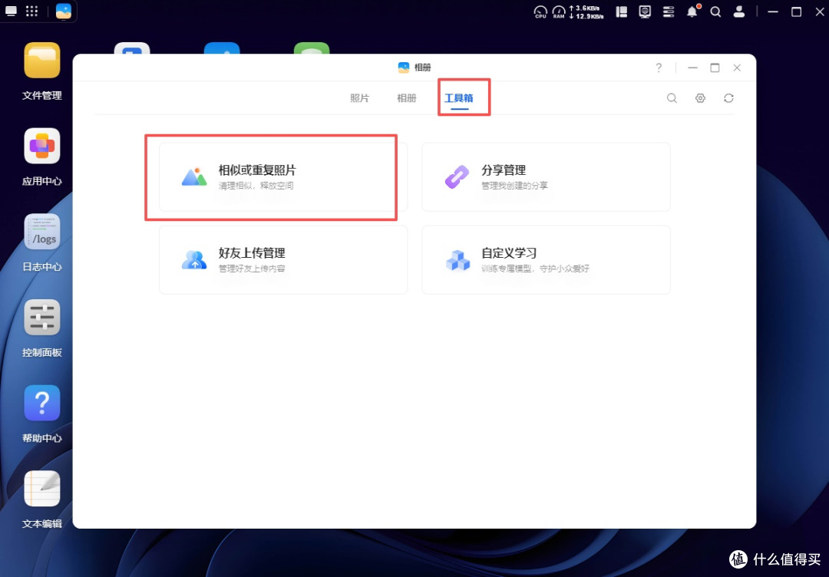Open the notifications bell icon
The image size is (829, 577).
click(x=692, y=12)
